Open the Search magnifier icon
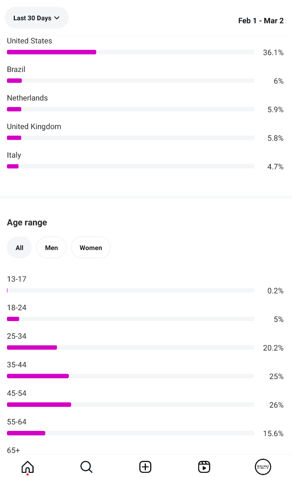The height and width of the screenshot is (477, 292). 86,467
